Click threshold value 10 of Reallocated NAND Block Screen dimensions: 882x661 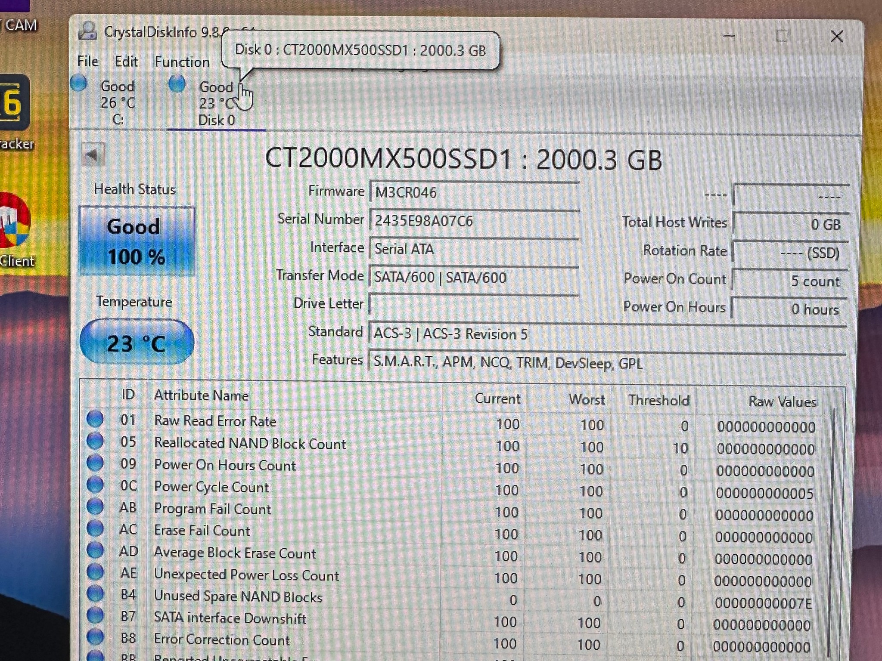pyautogui.click(x=680, y=448)
